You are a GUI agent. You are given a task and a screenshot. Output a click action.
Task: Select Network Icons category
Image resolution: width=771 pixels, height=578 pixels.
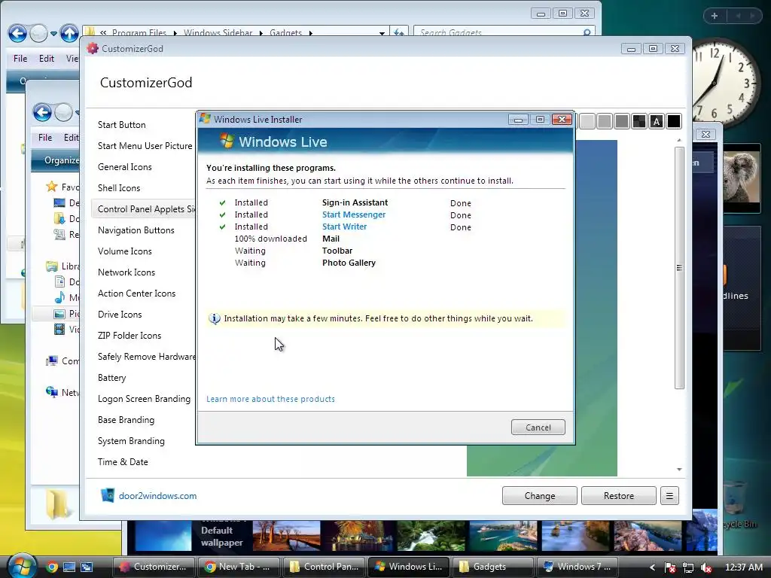(x=126, y=272)
